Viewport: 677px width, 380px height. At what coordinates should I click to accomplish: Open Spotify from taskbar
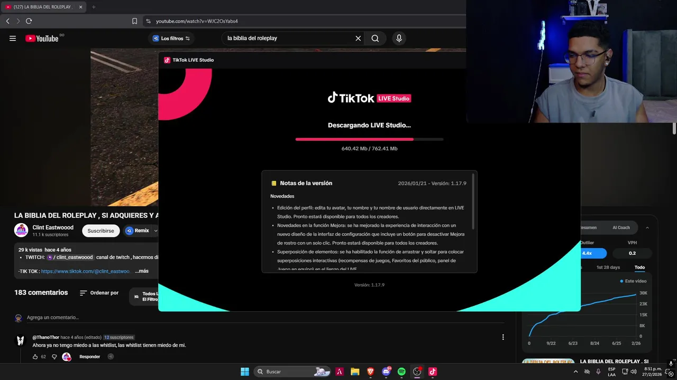tap(401, 372)
